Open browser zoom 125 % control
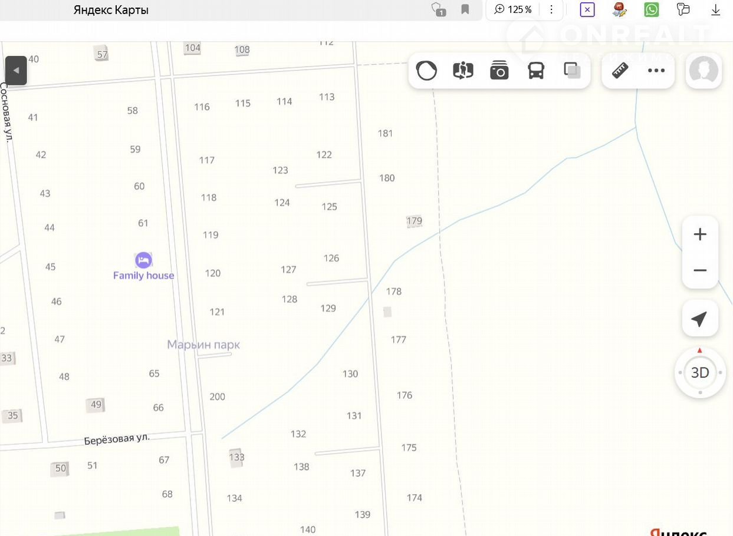Image resolution: width=733 pixels, height=536 pixels. tap(514, 9)
